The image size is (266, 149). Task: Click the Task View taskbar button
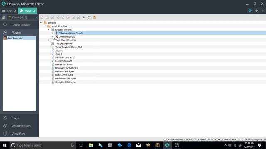(81, 145)
